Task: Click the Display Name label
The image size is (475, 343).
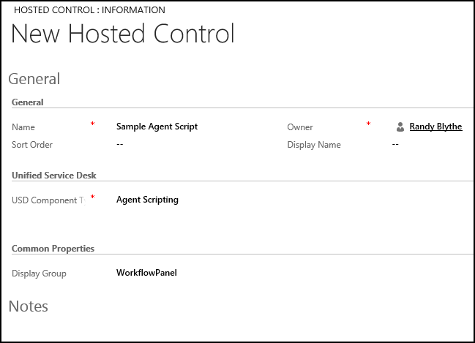Action: pyautogui.click(x=314, y=145)
